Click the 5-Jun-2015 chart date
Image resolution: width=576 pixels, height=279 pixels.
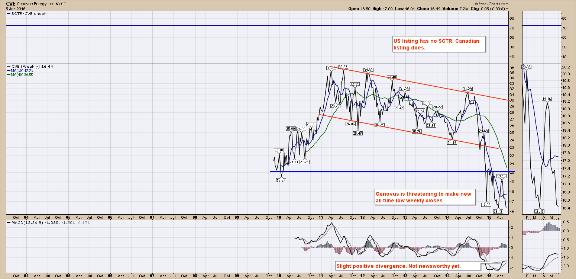point(15,8)
